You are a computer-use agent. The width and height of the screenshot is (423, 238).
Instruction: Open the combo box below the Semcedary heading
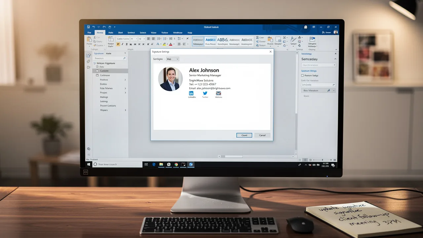coord(318,65)
